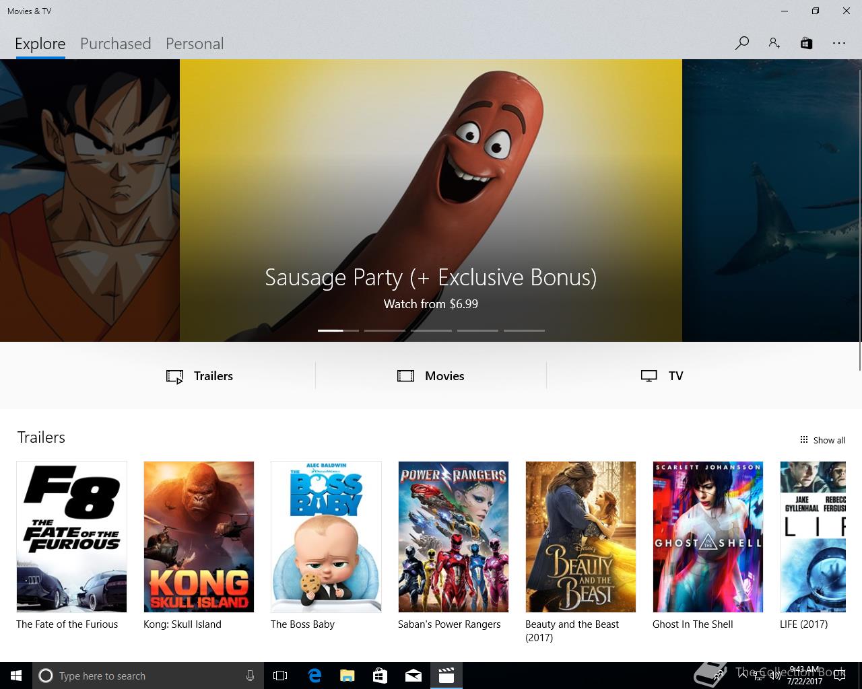The image size is (862, 689).
Task: Select the third carousel page indicator
Action: pos(431,330)
